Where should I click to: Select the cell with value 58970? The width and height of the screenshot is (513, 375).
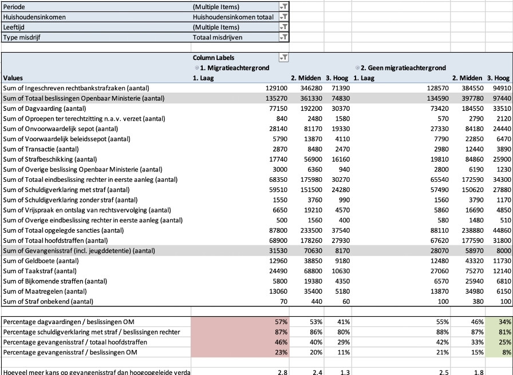pyautogui.click(x=468, y=250)
